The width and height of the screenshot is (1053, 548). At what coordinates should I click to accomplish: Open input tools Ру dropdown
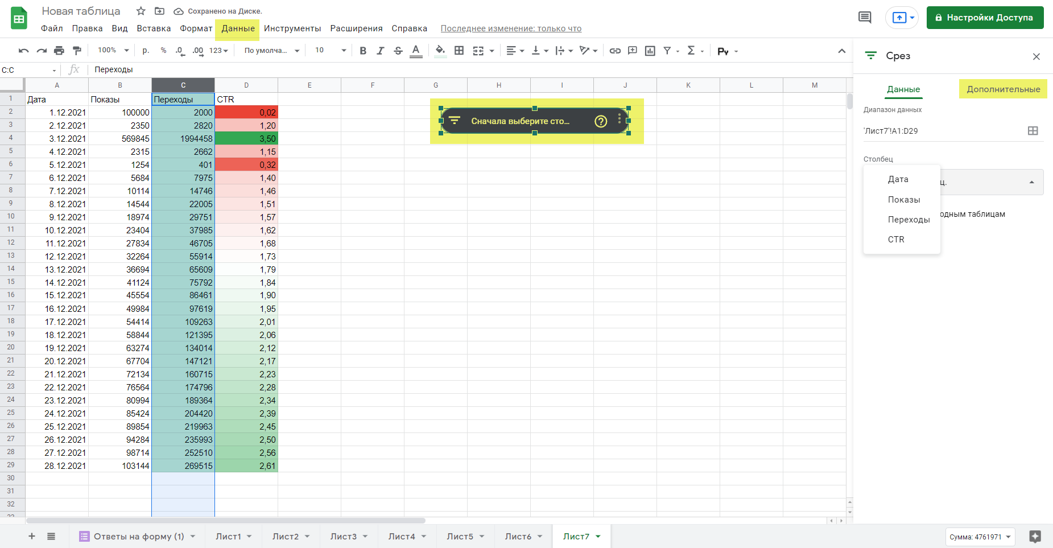[728, 51]
